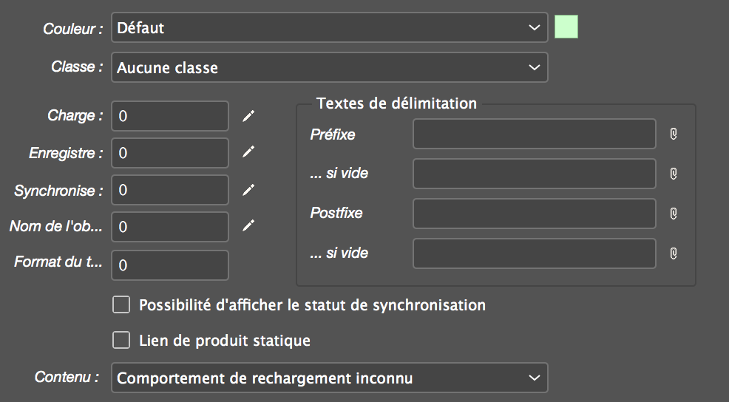This screenshot has height=402, width=729.
Task: Focus the Format du t... input field
Action: [170, 265]
